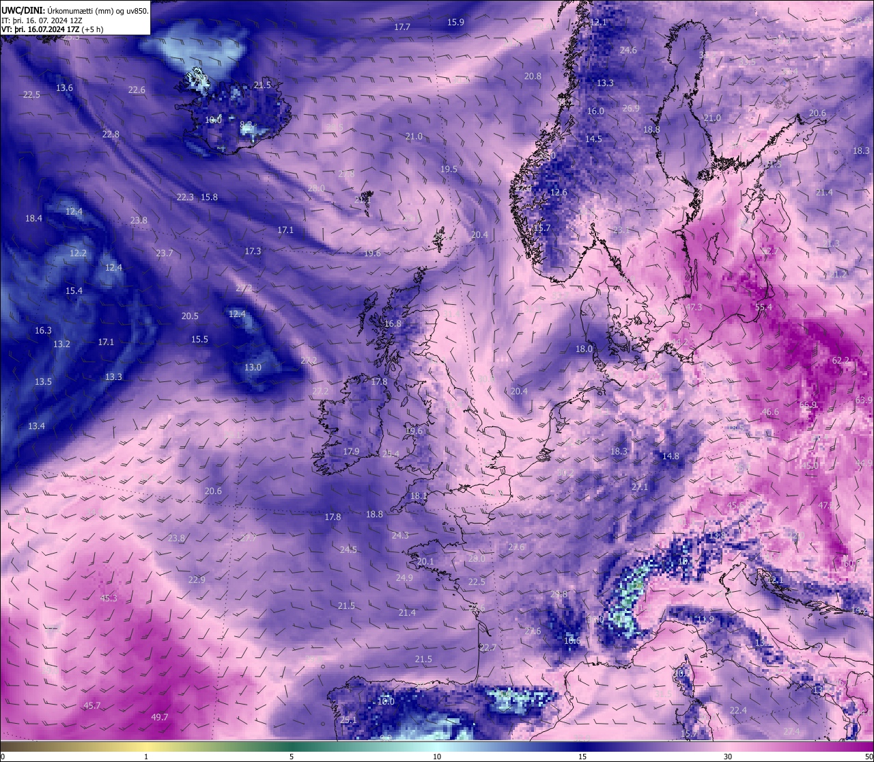Screen dimensions: 874x762
Task: Click the 15.8 value label
Action: 209,198
